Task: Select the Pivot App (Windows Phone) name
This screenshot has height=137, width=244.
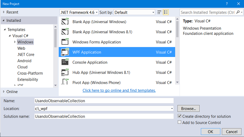Action: click(96, 83)
